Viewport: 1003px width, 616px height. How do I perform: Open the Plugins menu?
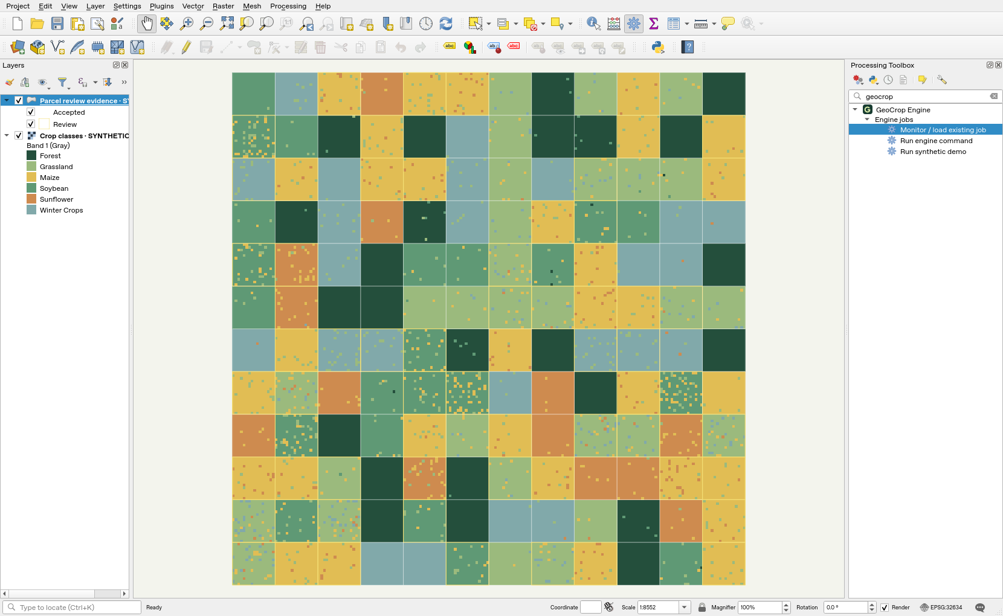[161, 6]
